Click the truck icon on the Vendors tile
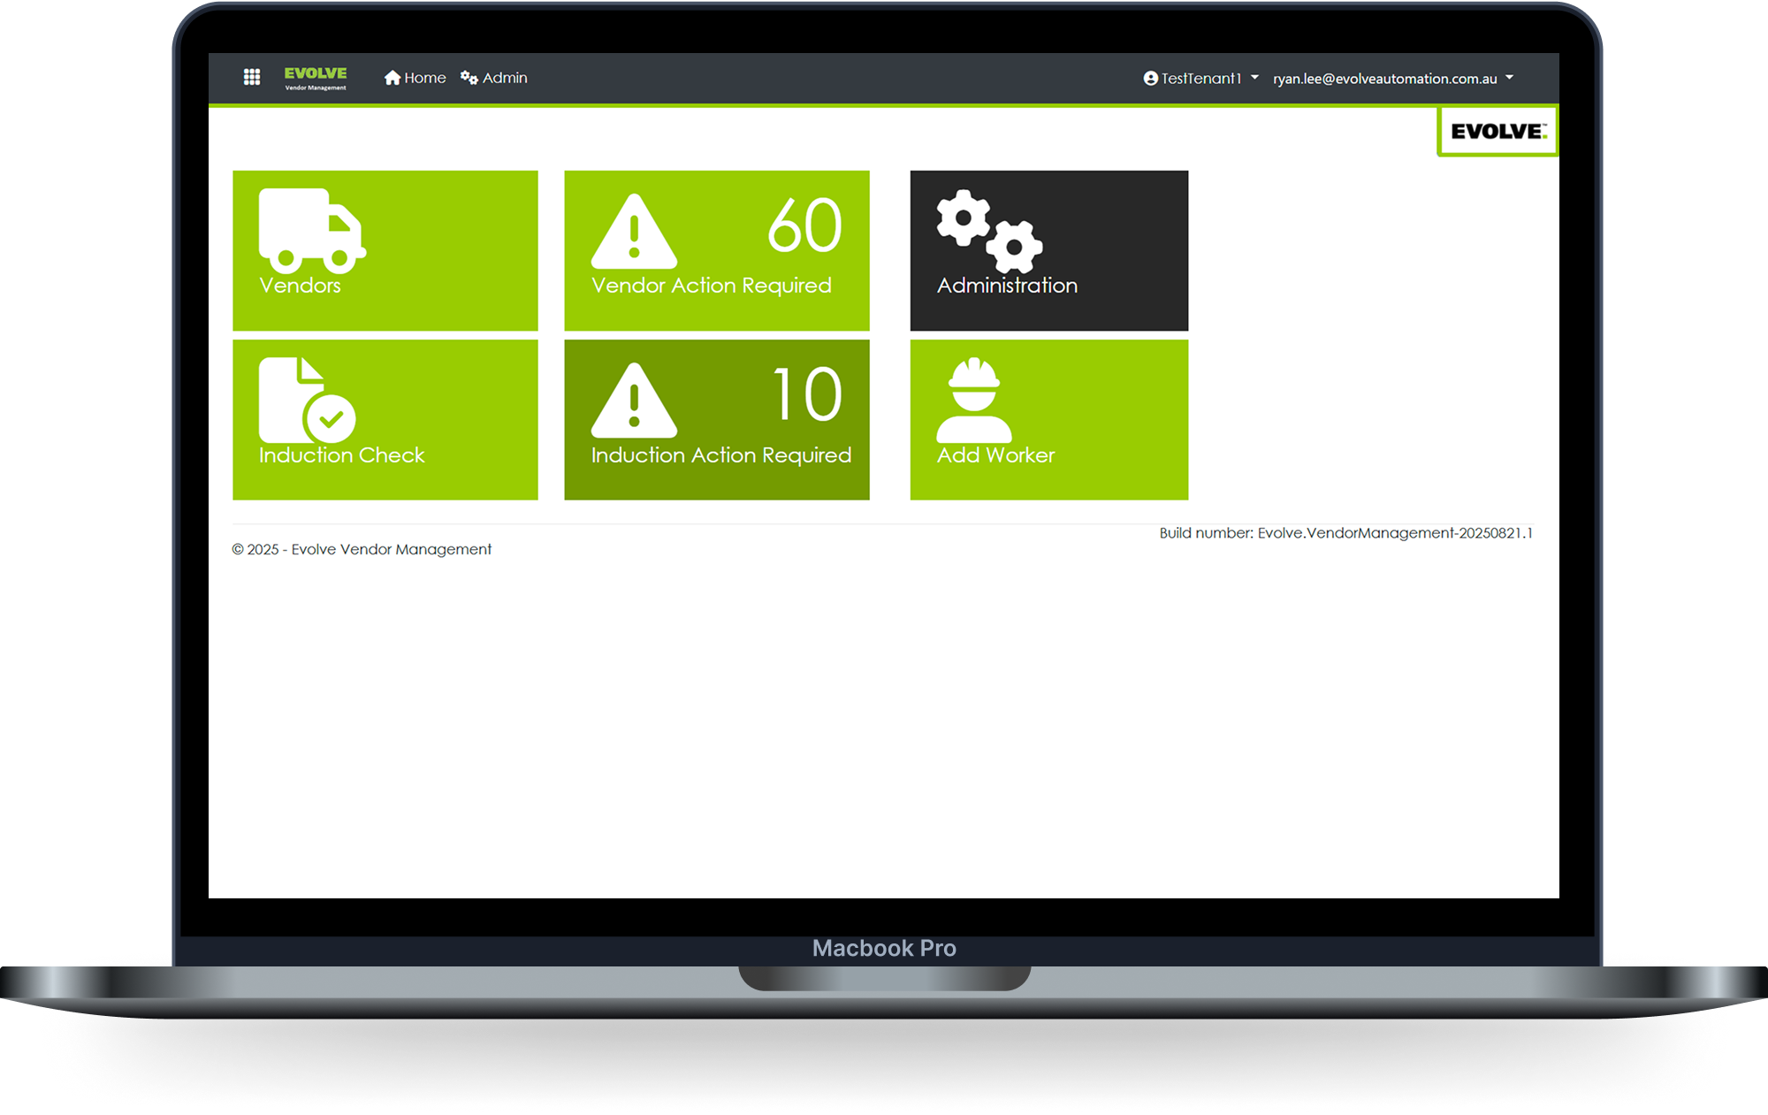This screenshot has width=1768, height=1115. coord(312,230)
